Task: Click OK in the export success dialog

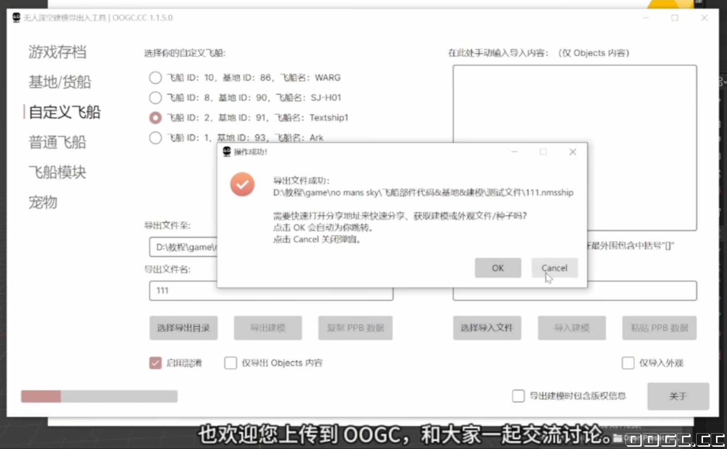Action: [x=498, y=268]
